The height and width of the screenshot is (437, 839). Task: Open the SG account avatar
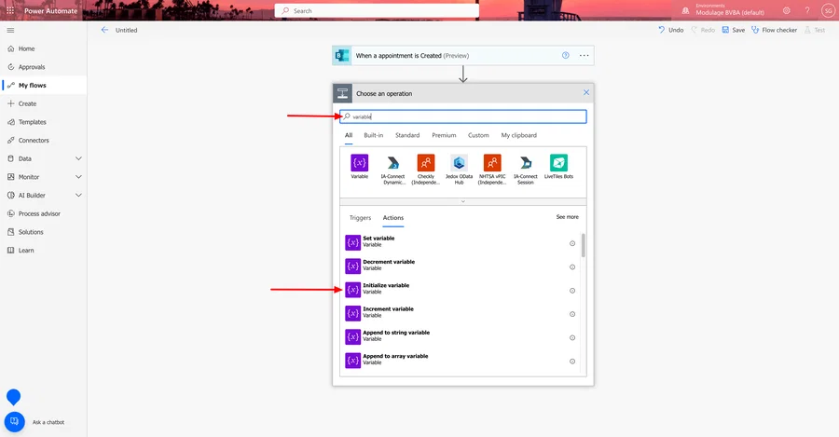(828, 10)
